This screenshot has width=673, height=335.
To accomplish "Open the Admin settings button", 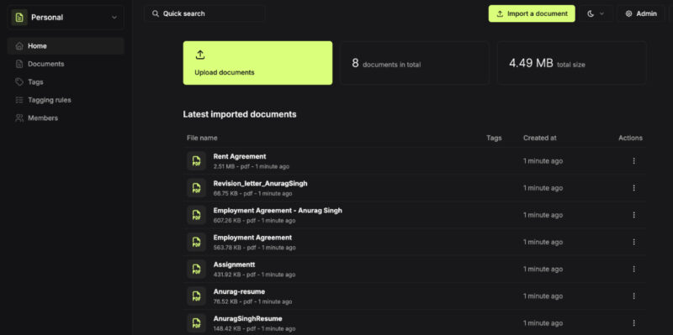I will pyautogui.click(x=641, y=13).
